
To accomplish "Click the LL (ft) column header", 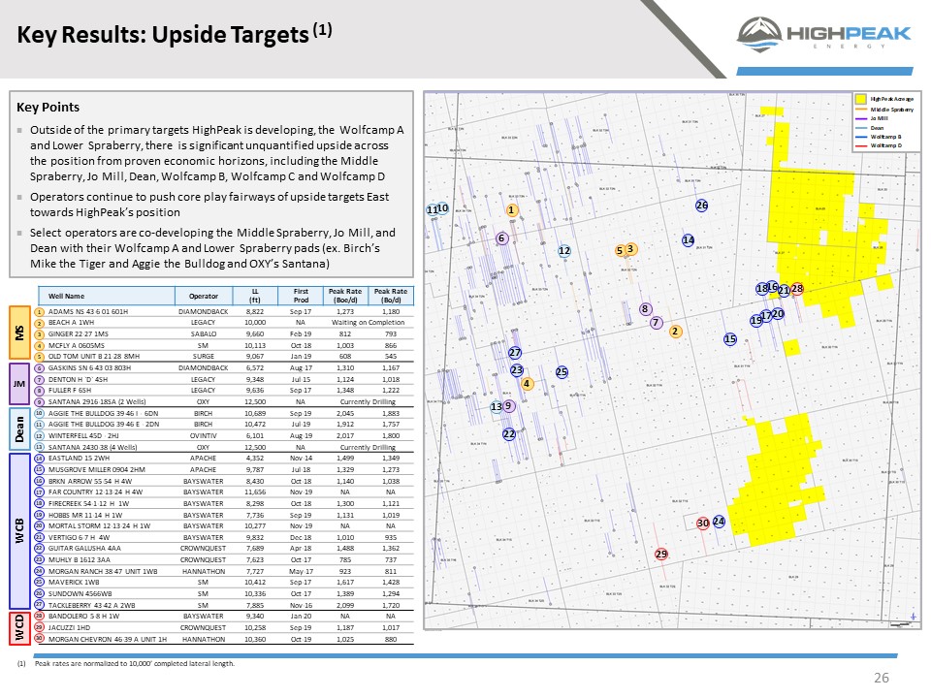I will click(255, 297).
